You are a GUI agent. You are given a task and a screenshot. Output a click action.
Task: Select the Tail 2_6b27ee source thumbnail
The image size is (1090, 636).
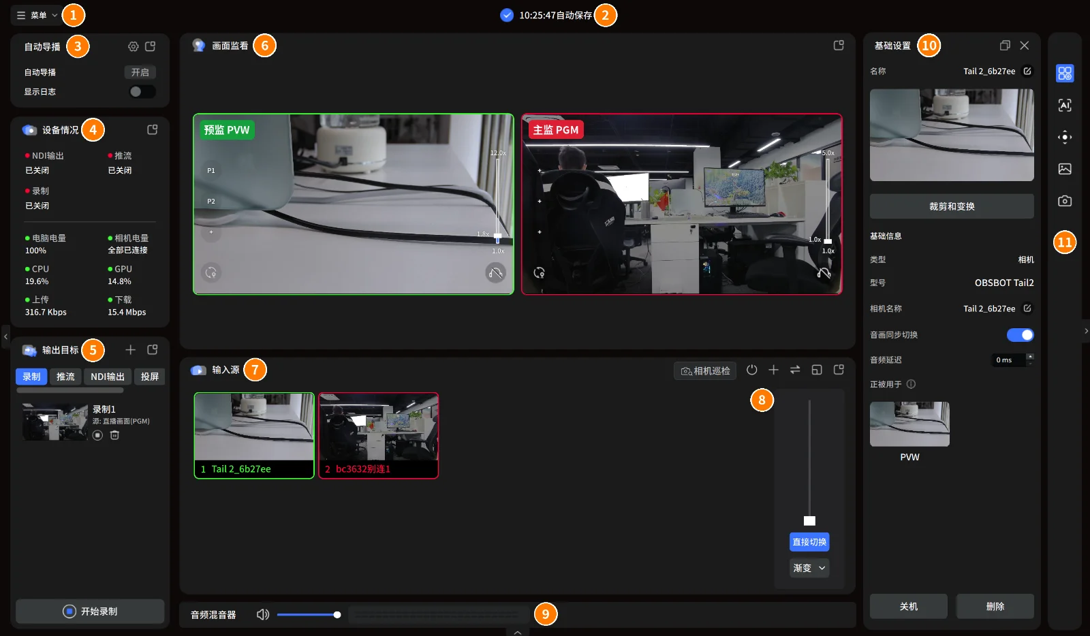coord(254,436)
